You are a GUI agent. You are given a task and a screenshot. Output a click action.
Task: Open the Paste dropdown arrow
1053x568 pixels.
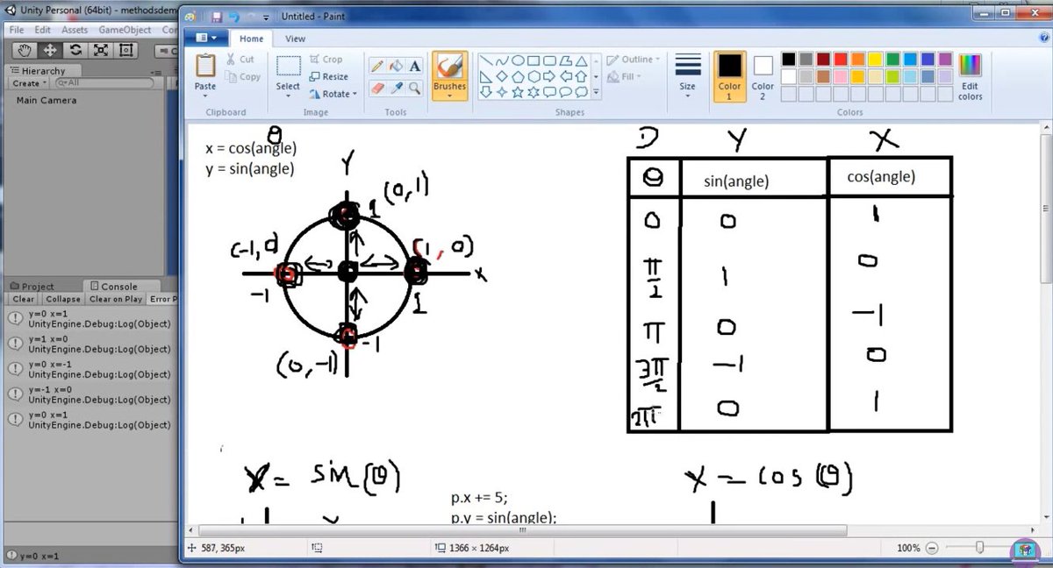(205, 96)
